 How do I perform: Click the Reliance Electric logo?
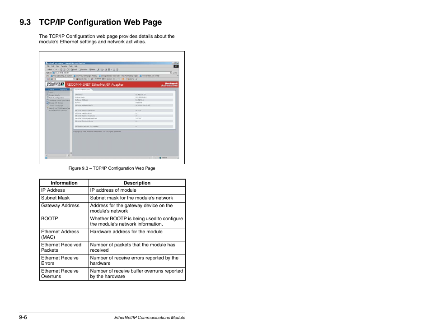tap(55, 84)
